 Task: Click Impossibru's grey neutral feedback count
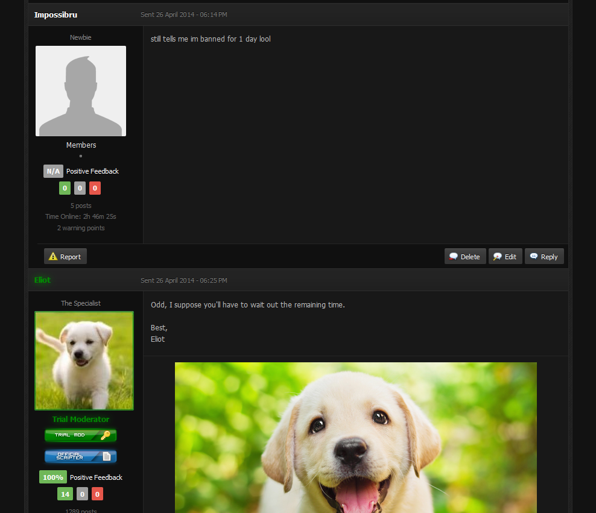(80, 188)
